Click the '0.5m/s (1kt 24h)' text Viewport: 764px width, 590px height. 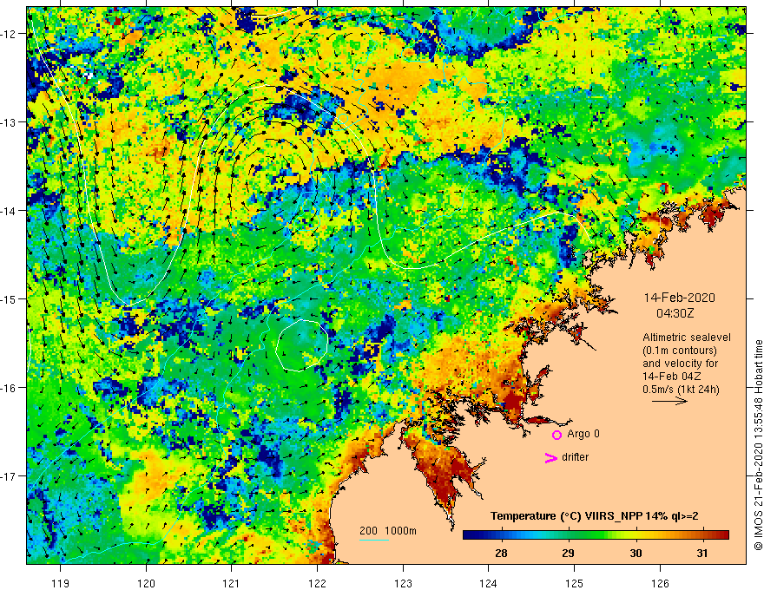click(x=681, y=390)
